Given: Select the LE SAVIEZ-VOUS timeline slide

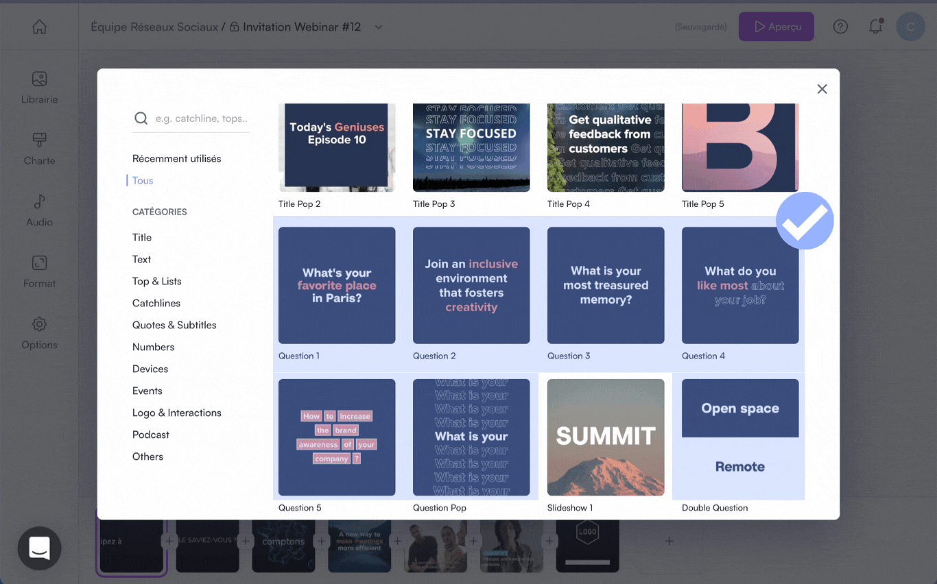Looking at the screenshot, I should tap(207, 545).
